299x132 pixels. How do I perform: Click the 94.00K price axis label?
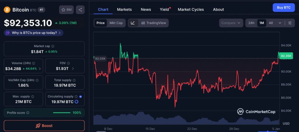tap(286, 46)
